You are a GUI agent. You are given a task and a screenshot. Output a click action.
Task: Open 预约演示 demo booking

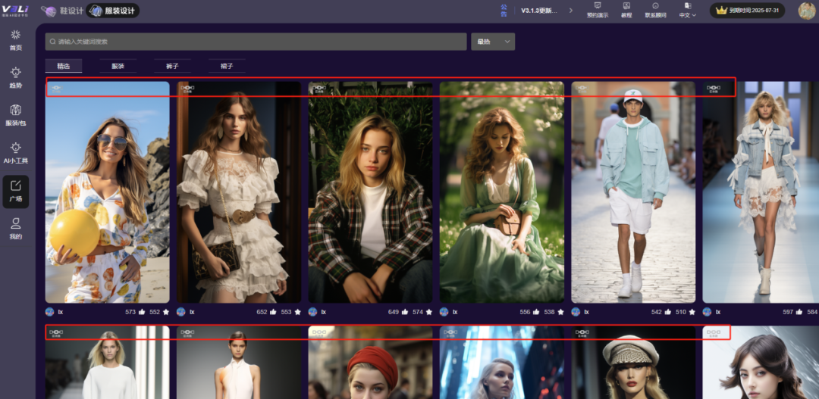[598, 11]
